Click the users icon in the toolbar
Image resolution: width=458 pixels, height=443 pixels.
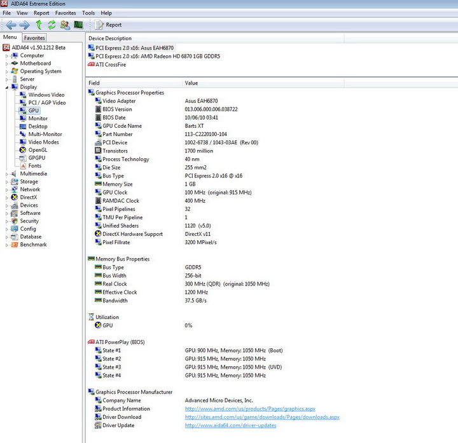tap(65, 25)
